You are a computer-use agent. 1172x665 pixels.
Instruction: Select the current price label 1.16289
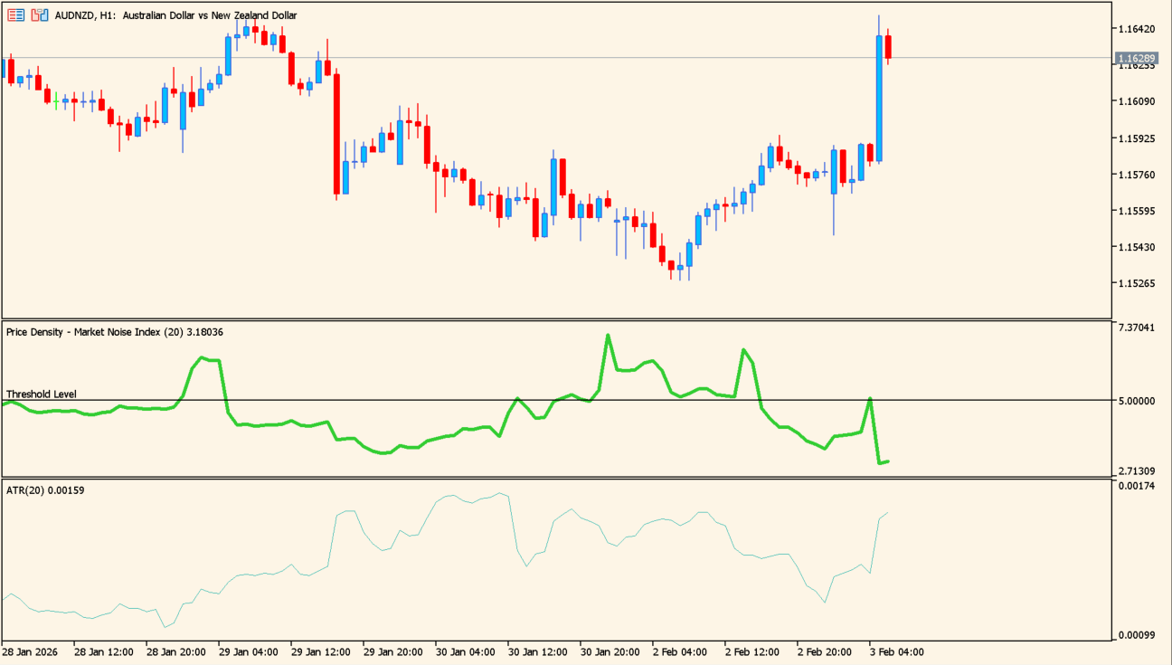1136,59
